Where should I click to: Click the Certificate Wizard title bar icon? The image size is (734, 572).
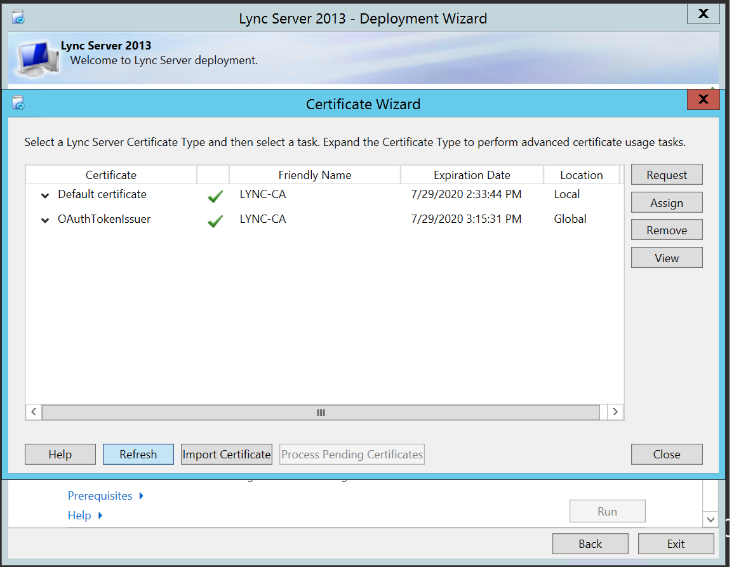tap(18, 102)
